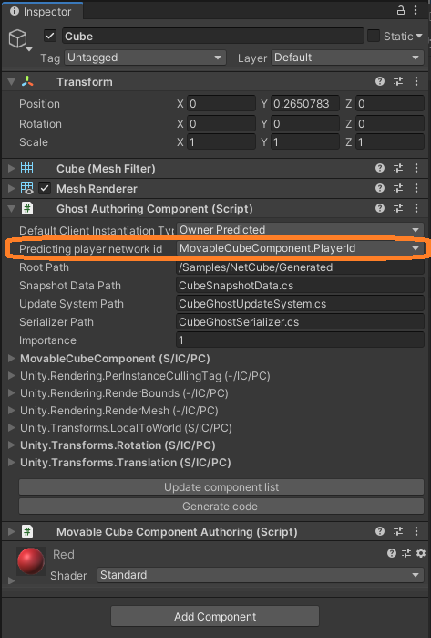Lock the Inspector panel
Screen dimensions: 431x638
click(x=401, y=11)
